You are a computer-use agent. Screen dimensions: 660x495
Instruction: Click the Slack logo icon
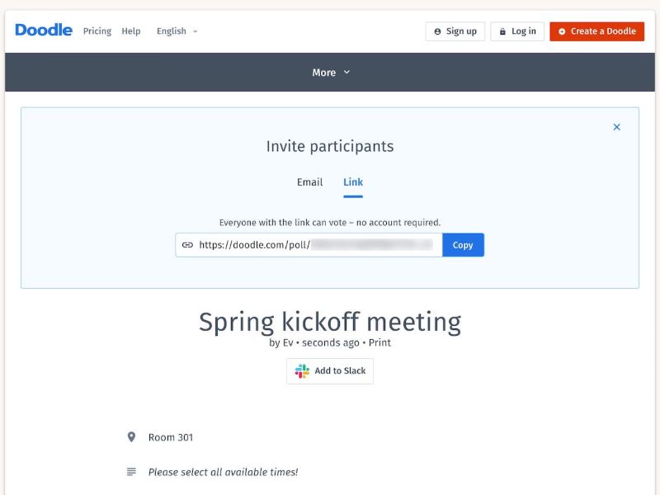coord(302,370)
